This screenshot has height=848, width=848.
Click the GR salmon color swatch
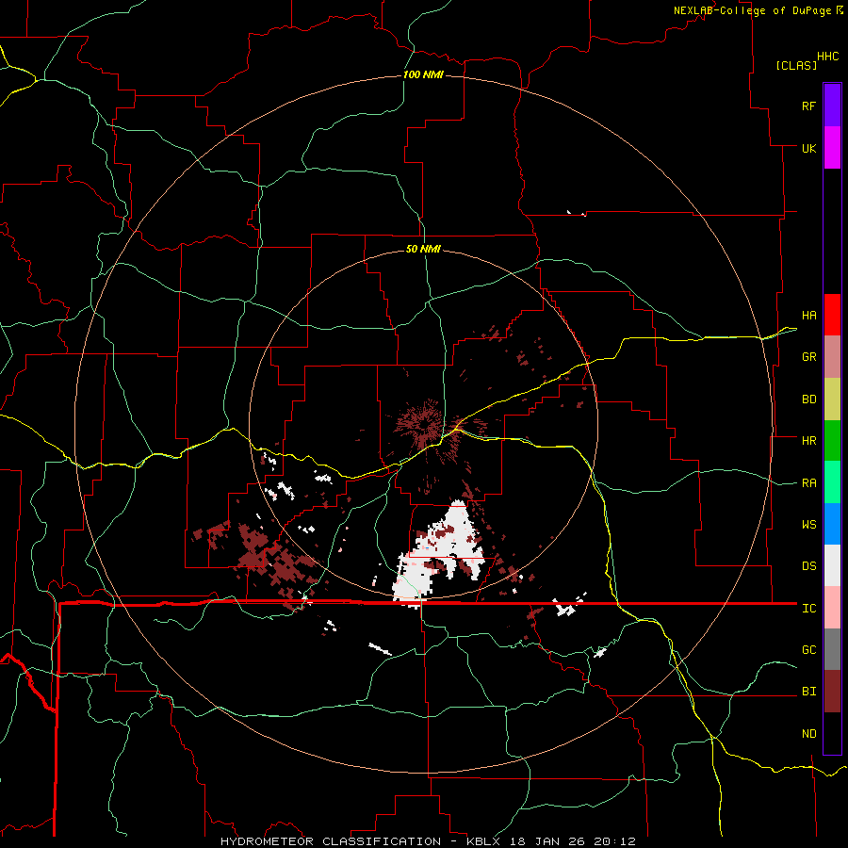tap(832, 357)
